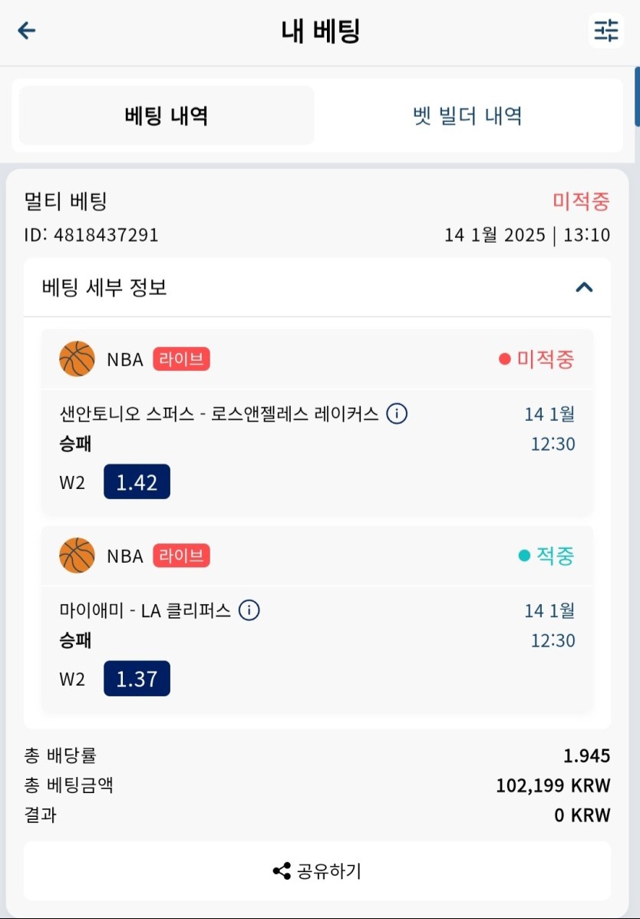The width and height of the screenshot is (640, 919).
Task: Click the 1.37 odds button
Action: tap(137, 678)
